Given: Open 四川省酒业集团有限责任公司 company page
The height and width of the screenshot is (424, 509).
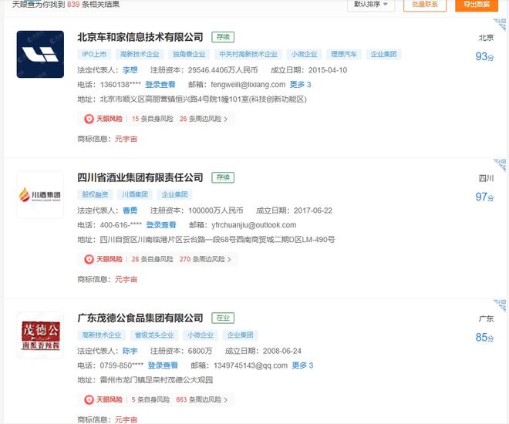Looking at the screenshot, I should (x=140, y=178).
